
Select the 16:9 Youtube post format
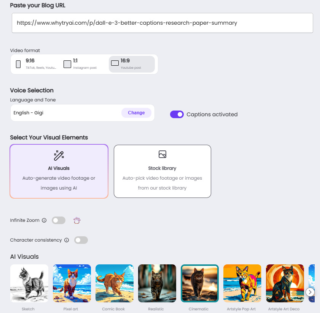tap(132, 64)
